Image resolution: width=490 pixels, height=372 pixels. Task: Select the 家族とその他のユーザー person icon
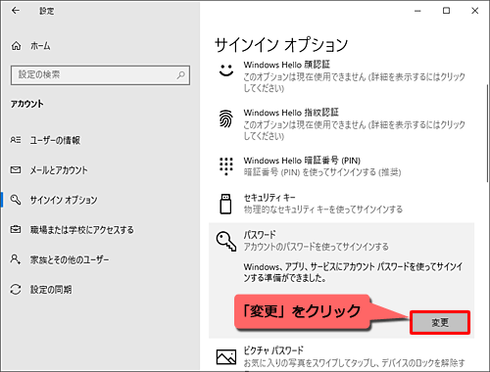[x=16, y=259]
